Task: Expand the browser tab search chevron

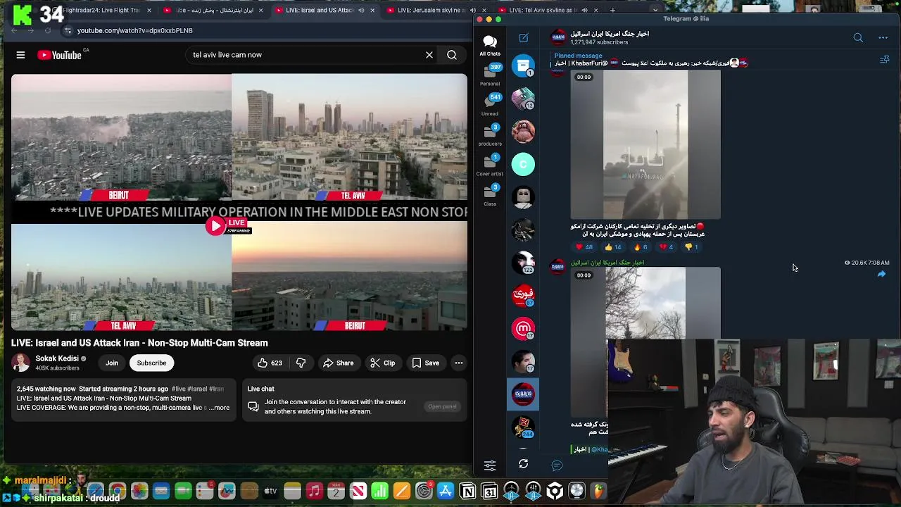Action: tap(655, 11)
